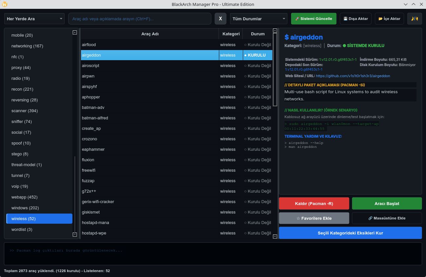
Task: Add to favorites via 'Favorilere Ekle'
Action: click(314, 218)
